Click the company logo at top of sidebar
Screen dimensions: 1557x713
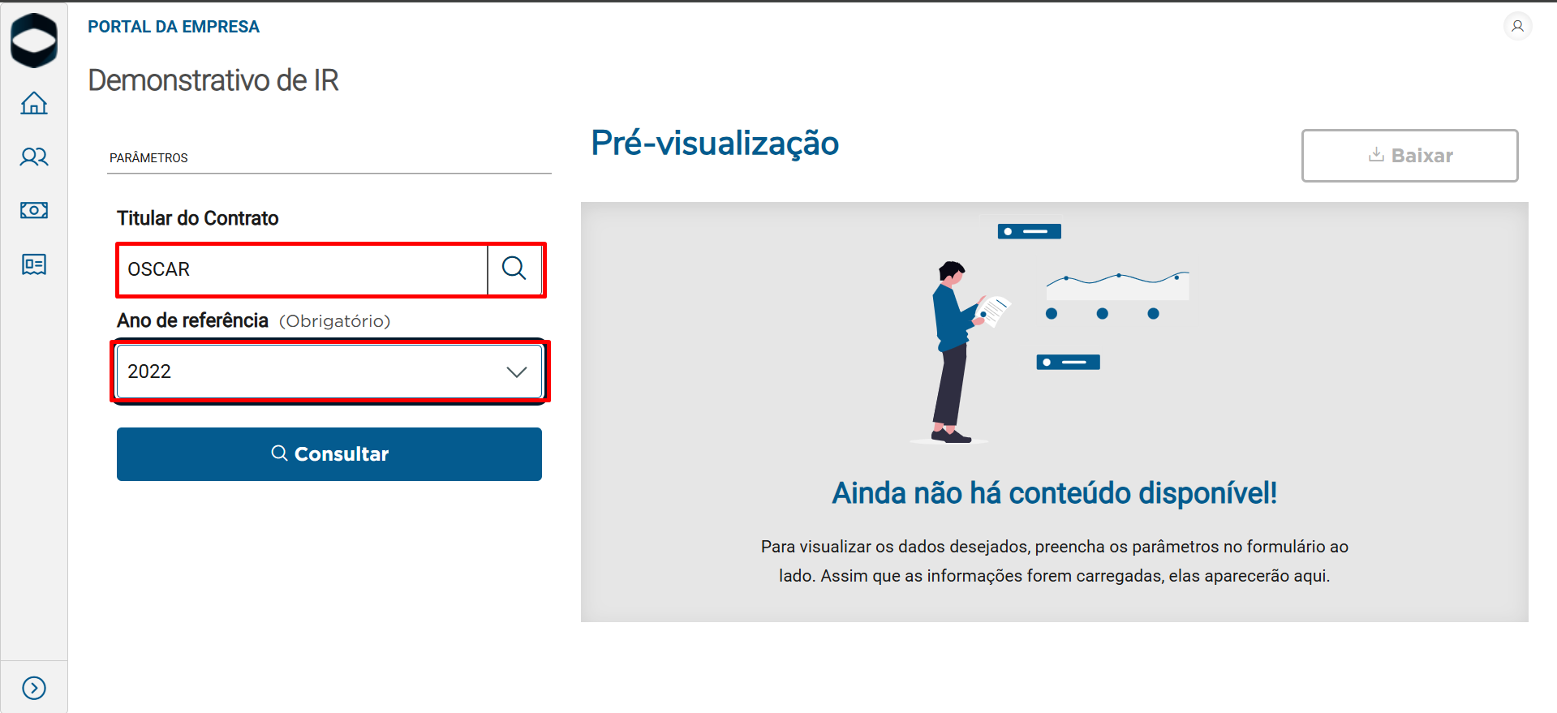[34, 41]
